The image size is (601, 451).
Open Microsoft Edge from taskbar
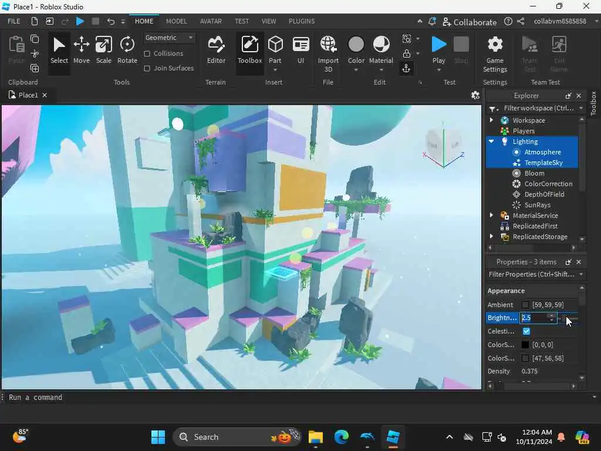click(341, 437)
